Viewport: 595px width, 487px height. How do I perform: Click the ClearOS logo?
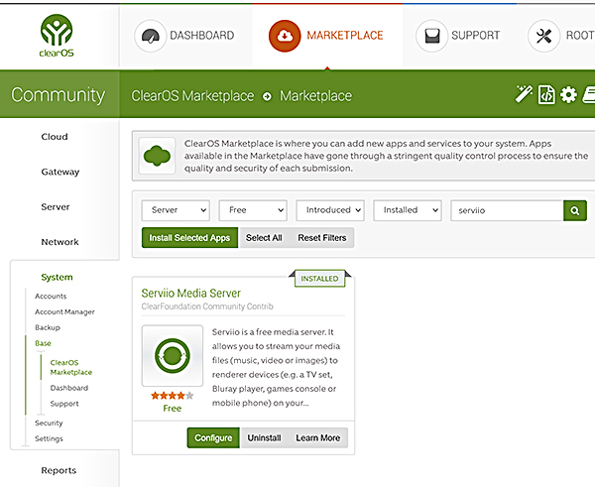point(57,36)
